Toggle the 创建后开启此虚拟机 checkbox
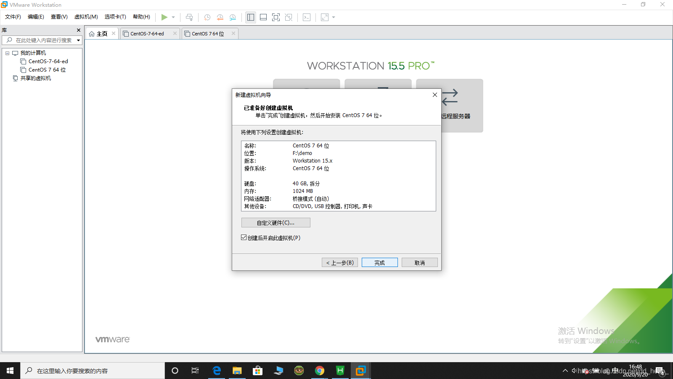 point(244,238)
